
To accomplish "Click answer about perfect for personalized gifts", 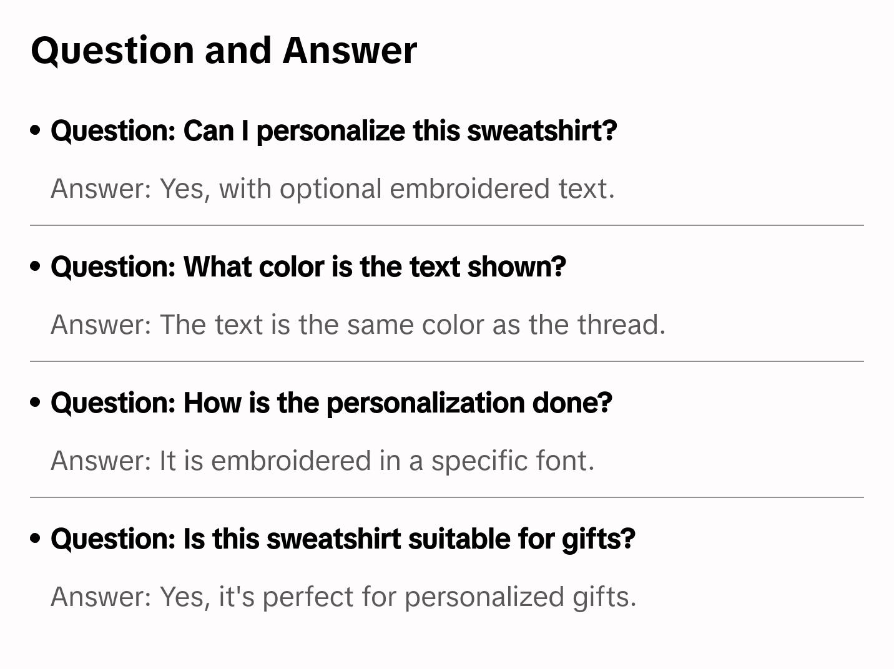I will [343, 597].
